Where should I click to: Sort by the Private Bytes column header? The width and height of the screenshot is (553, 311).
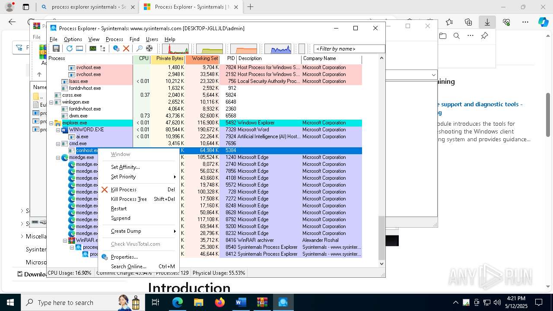click(x=168, y=60)
